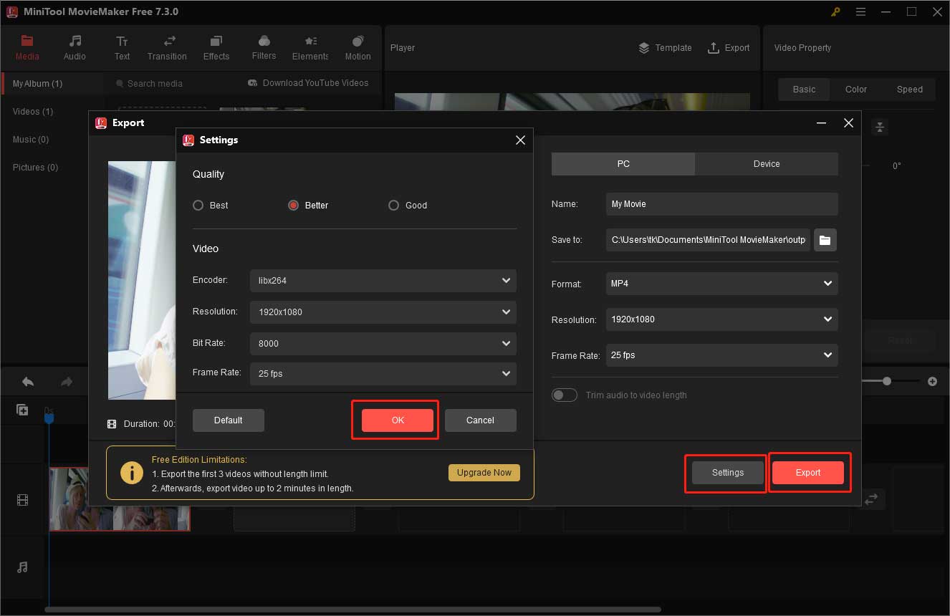Click the Save to path field

pyautogui.click(x=709, y=240)
